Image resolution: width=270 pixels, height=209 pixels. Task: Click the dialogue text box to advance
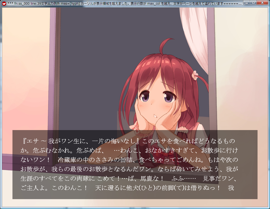135,164
